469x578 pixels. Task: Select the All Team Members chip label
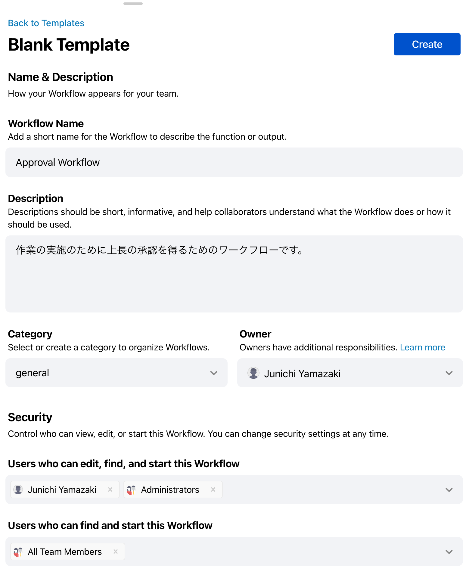65,552
